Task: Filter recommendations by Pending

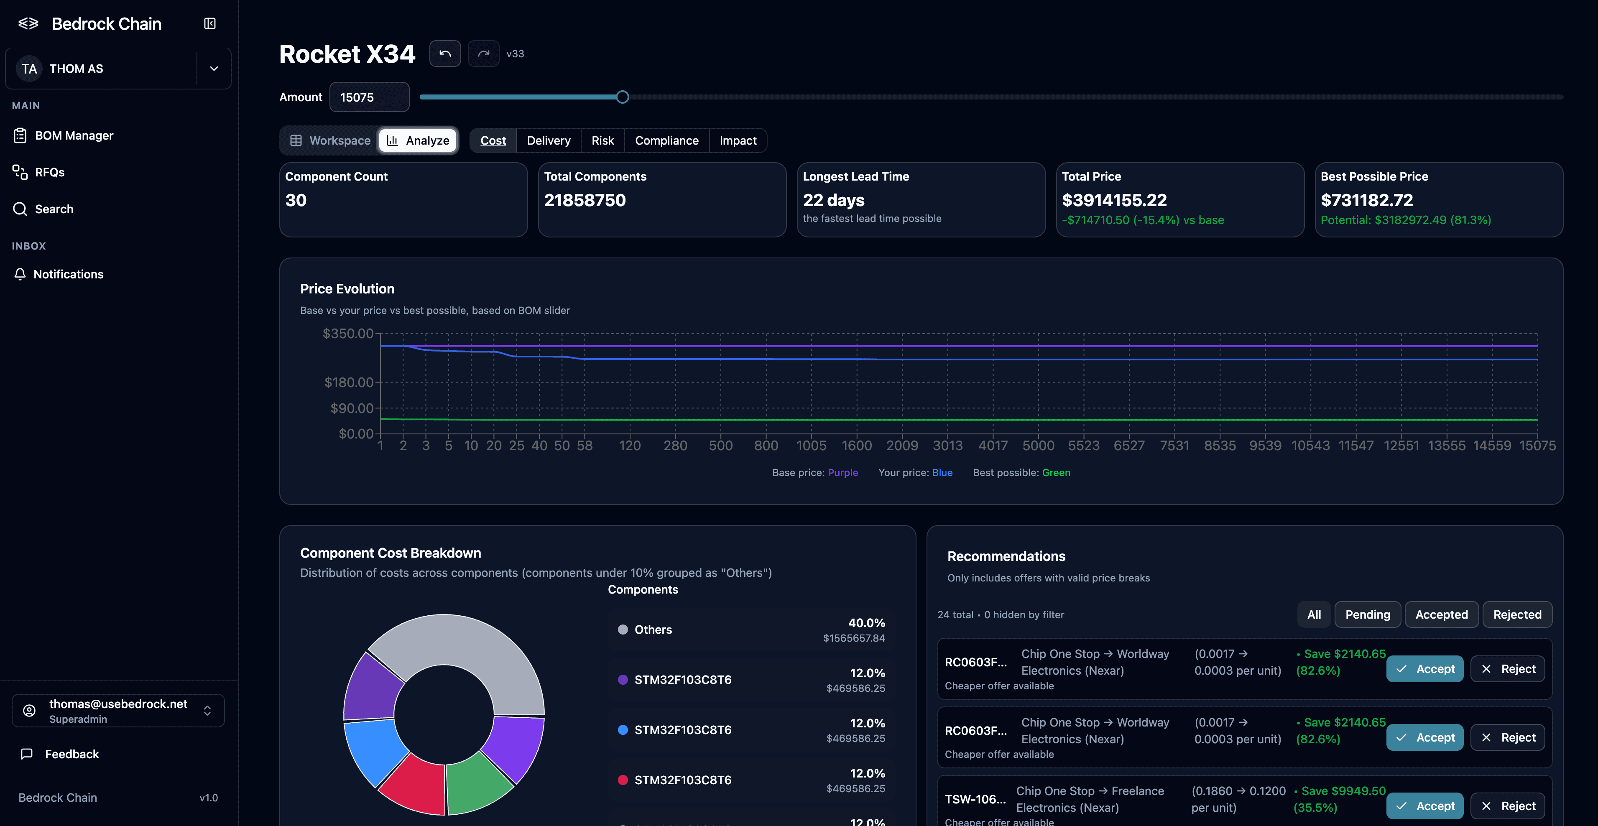Action: pos(1368,614)
